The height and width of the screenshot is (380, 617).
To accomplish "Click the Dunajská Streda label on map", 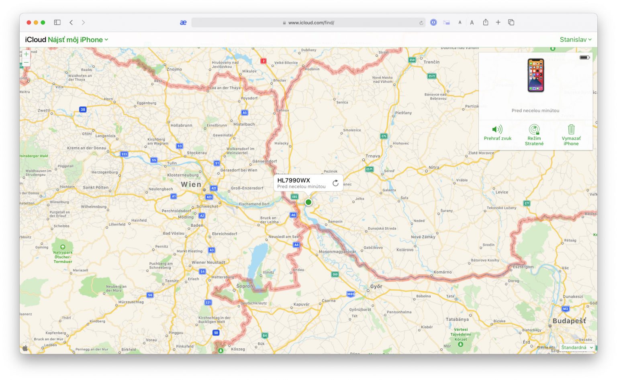I will 382,229.
